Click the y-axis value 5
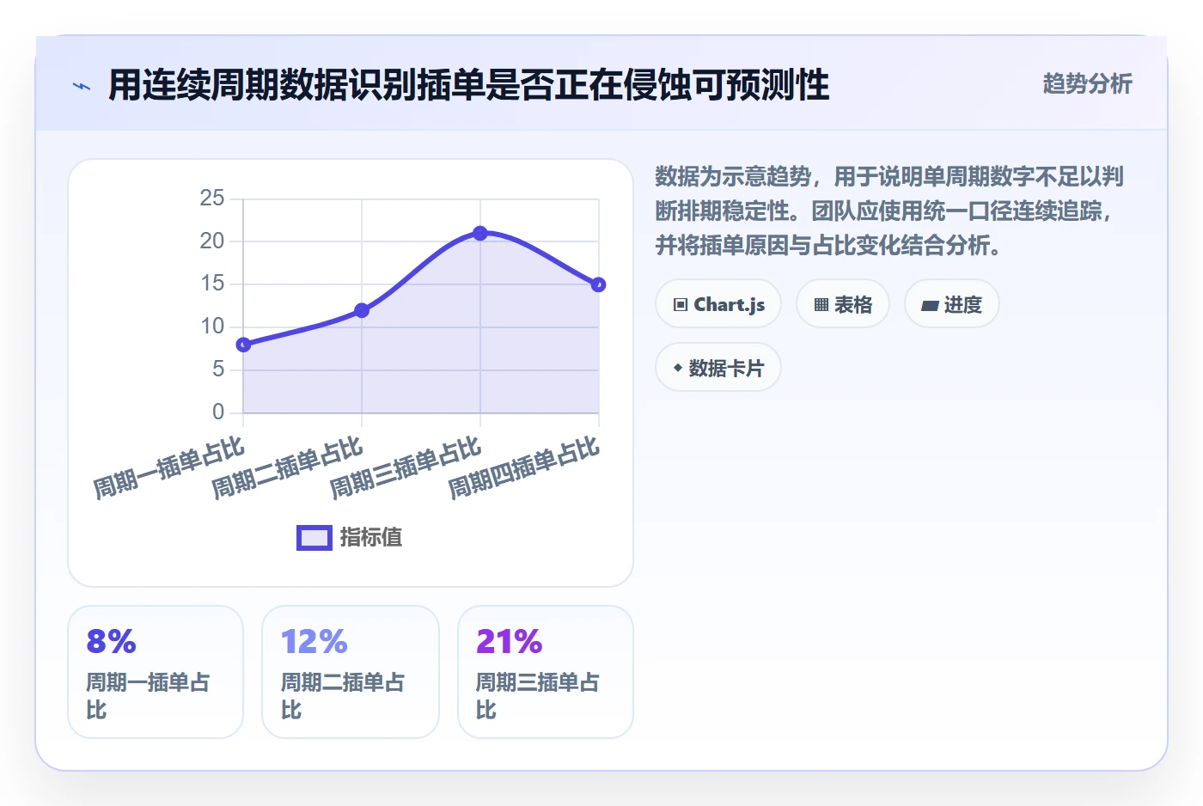 [218, 369]
